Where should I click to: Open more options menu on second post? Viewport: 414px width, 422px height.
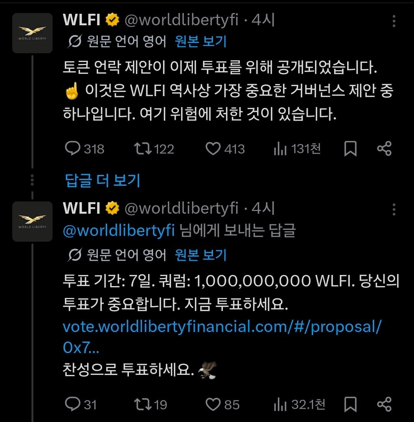(x=394, y=209)
